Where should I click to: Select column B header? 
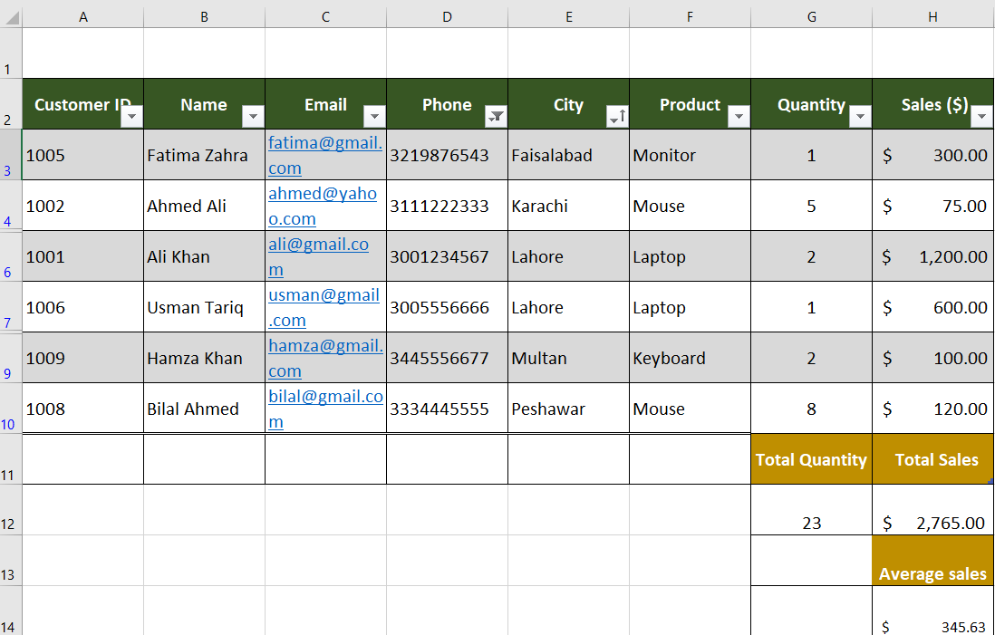(204, 18)
